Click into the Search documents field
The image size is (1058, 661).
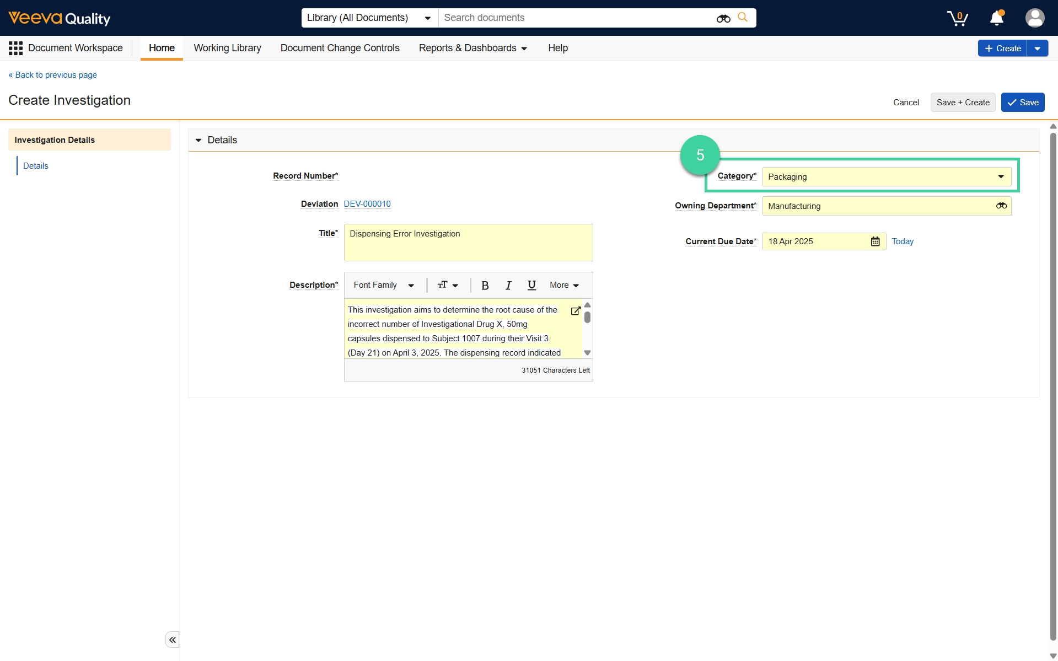pyautogui.click(x=576, y=18)
